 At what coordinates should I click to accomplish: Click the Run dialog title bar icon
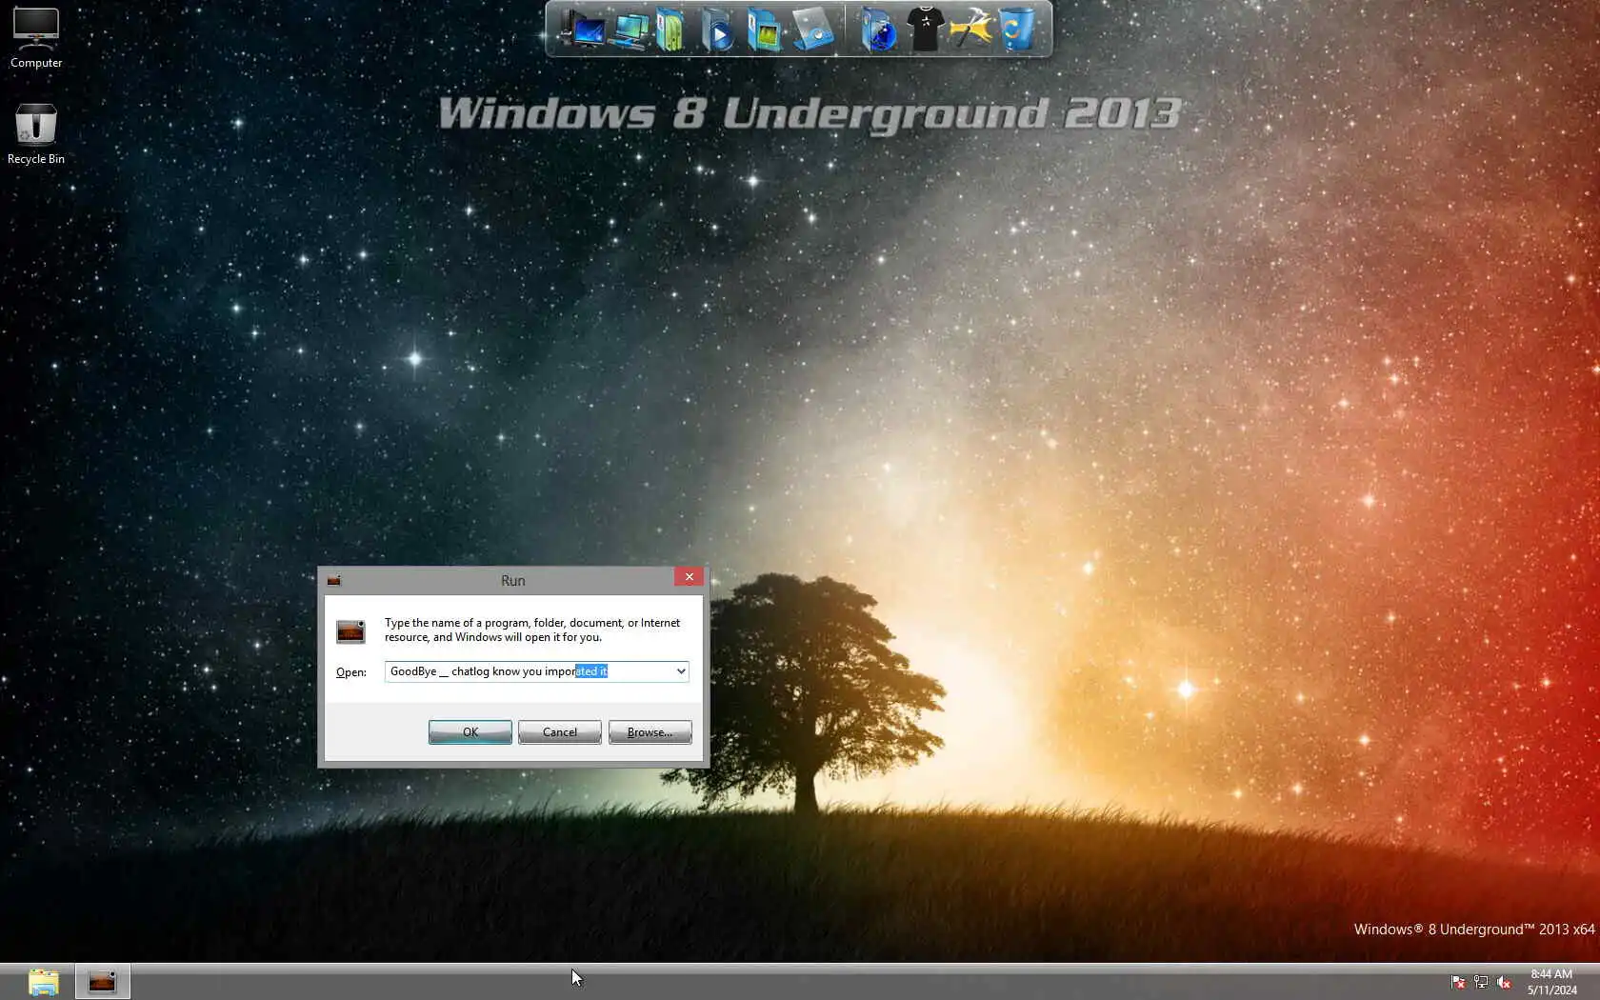tap(334, 580)
